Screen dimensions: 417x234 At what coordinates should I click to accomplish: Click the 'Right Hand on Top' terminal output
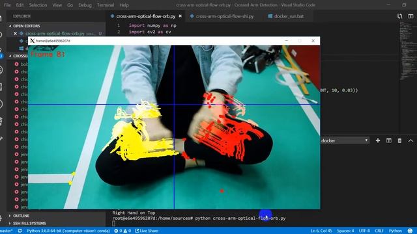[x=134, y=213]
